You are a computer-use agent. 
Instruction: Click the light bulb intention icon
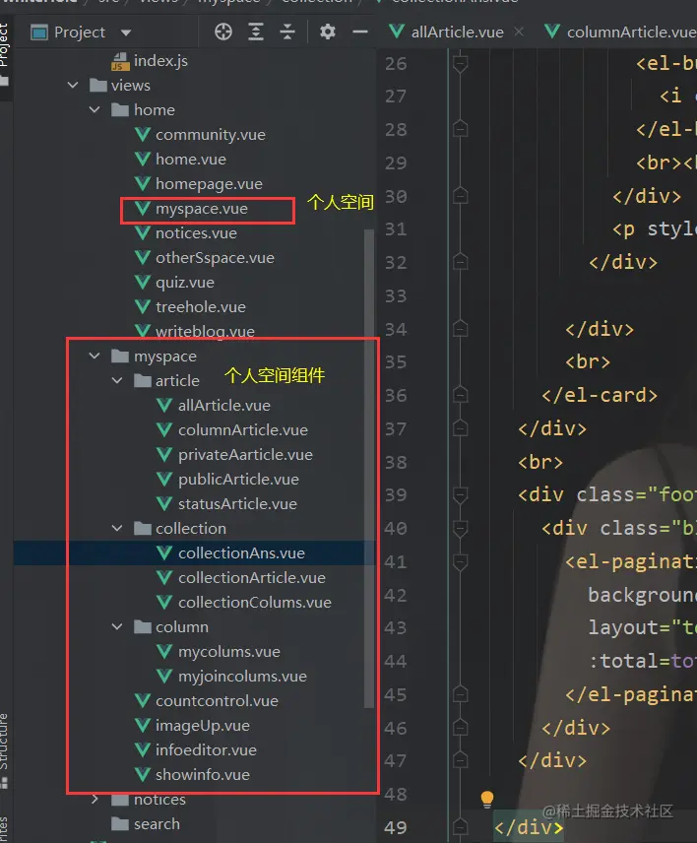[487, 800]
